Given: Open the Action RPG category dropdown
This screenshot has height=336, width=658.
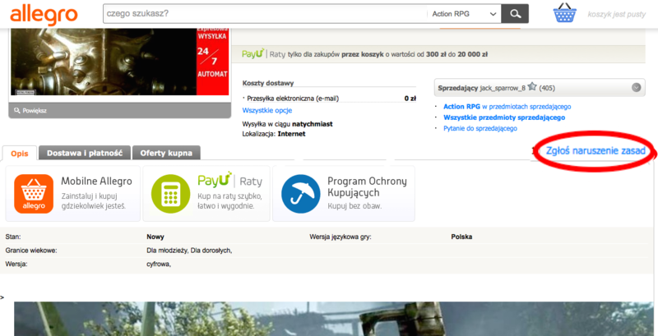Looking at the screenshot, I should click(464, 14).
